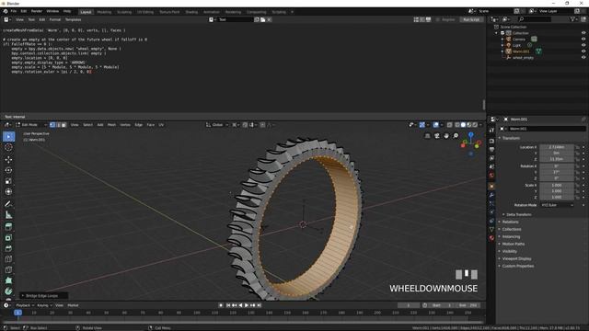
Task: Open the Templates menu in text editor
Action: pos(74,19)
